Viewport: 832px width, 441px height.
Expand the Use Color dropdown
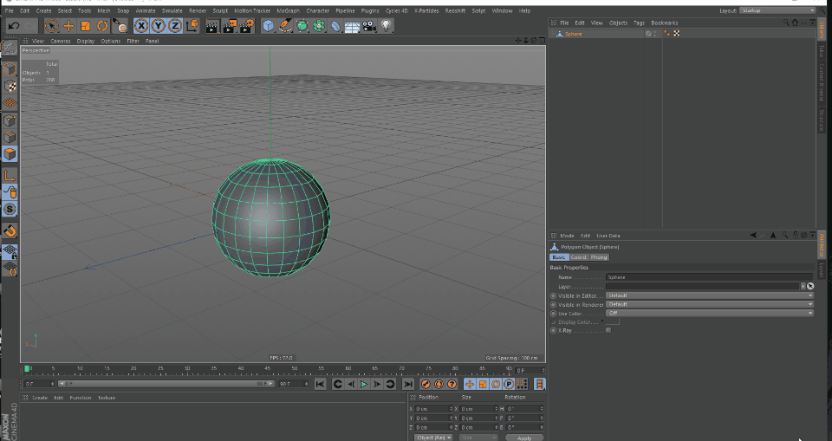[x=709, y=313]
